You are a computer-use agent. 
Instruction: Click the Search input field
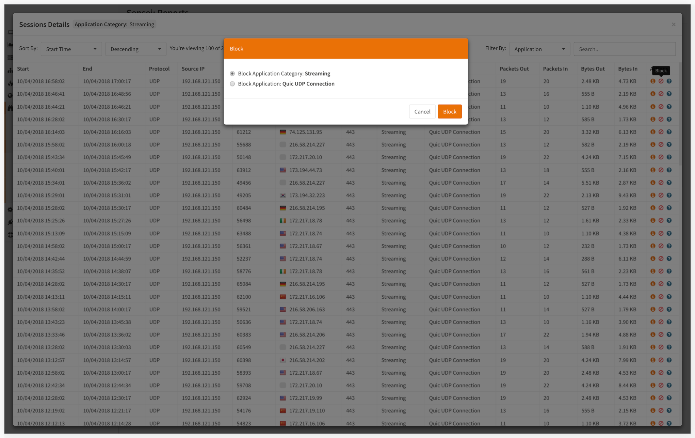[624, 49]
